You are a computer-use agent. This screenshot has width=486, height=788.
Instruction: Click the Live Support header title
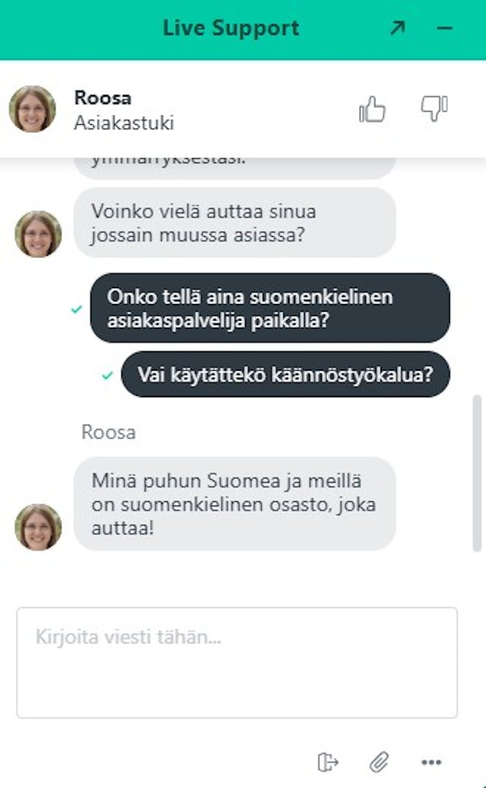click(x=231, y=28)
